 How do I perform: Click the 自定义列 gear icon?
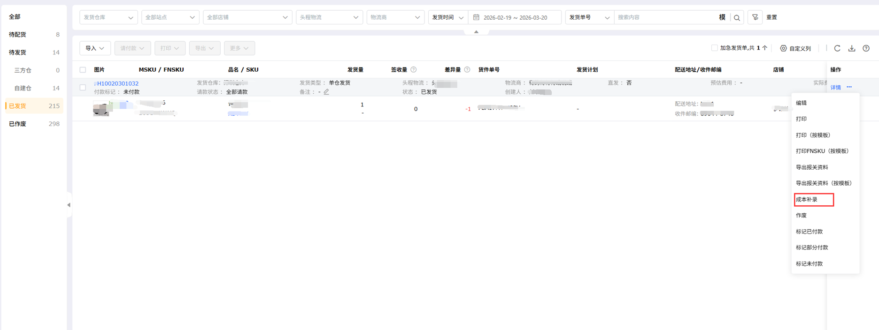click(x=783, y=48)
